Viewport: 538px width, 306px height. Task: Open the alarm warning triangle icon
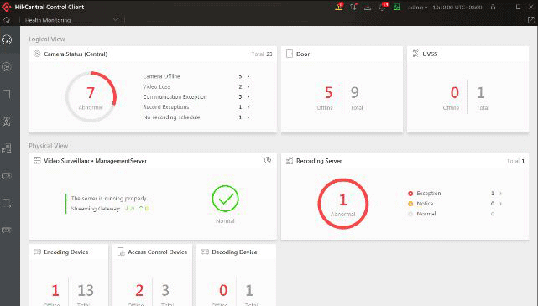click(x=338, y=7)
